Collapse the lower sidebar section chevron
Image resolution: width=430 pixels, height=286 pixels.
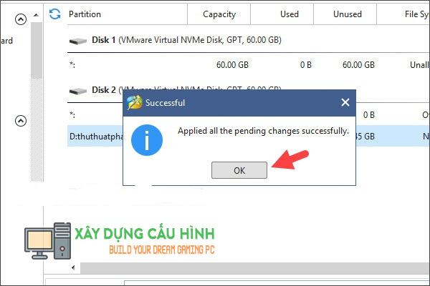(x=21, y=121)
